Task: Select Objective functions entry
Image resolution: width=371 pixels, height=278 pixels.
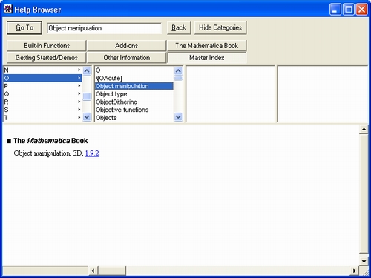Action: [x=134, y=110]
